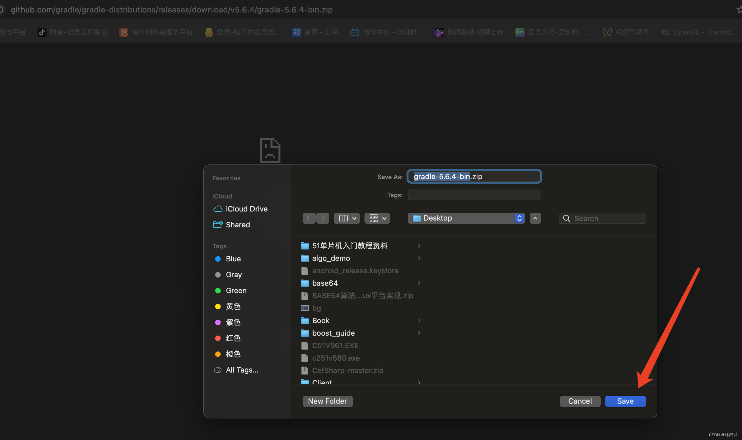Viewport: 742px width, 440px height.
Task: Click the forward navigation arrow
Action: coord(323,218)
